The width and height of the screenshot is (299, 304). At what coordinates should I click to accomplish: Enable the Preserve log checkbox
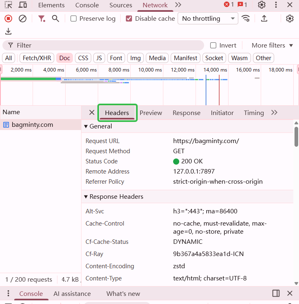[x=74, y=19]
